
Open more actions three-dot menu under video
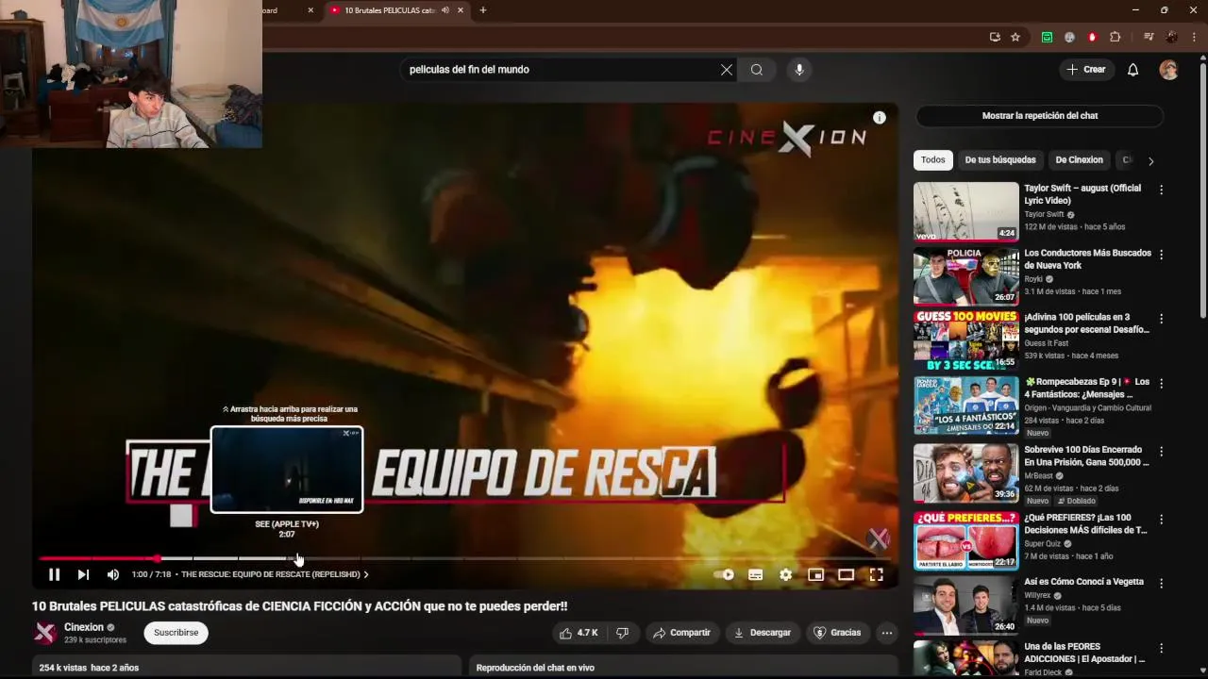pos(887,633)
